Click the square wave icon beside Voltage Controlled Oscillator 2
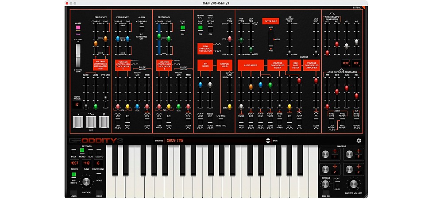 176,65
